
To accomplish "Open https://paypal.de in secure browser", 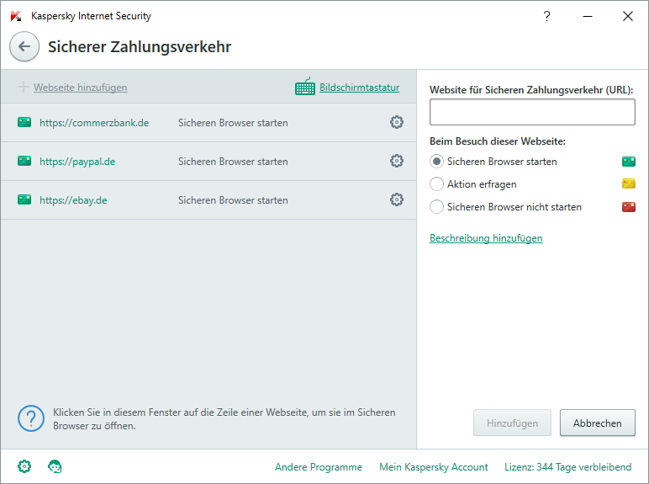I will point(77,162).
